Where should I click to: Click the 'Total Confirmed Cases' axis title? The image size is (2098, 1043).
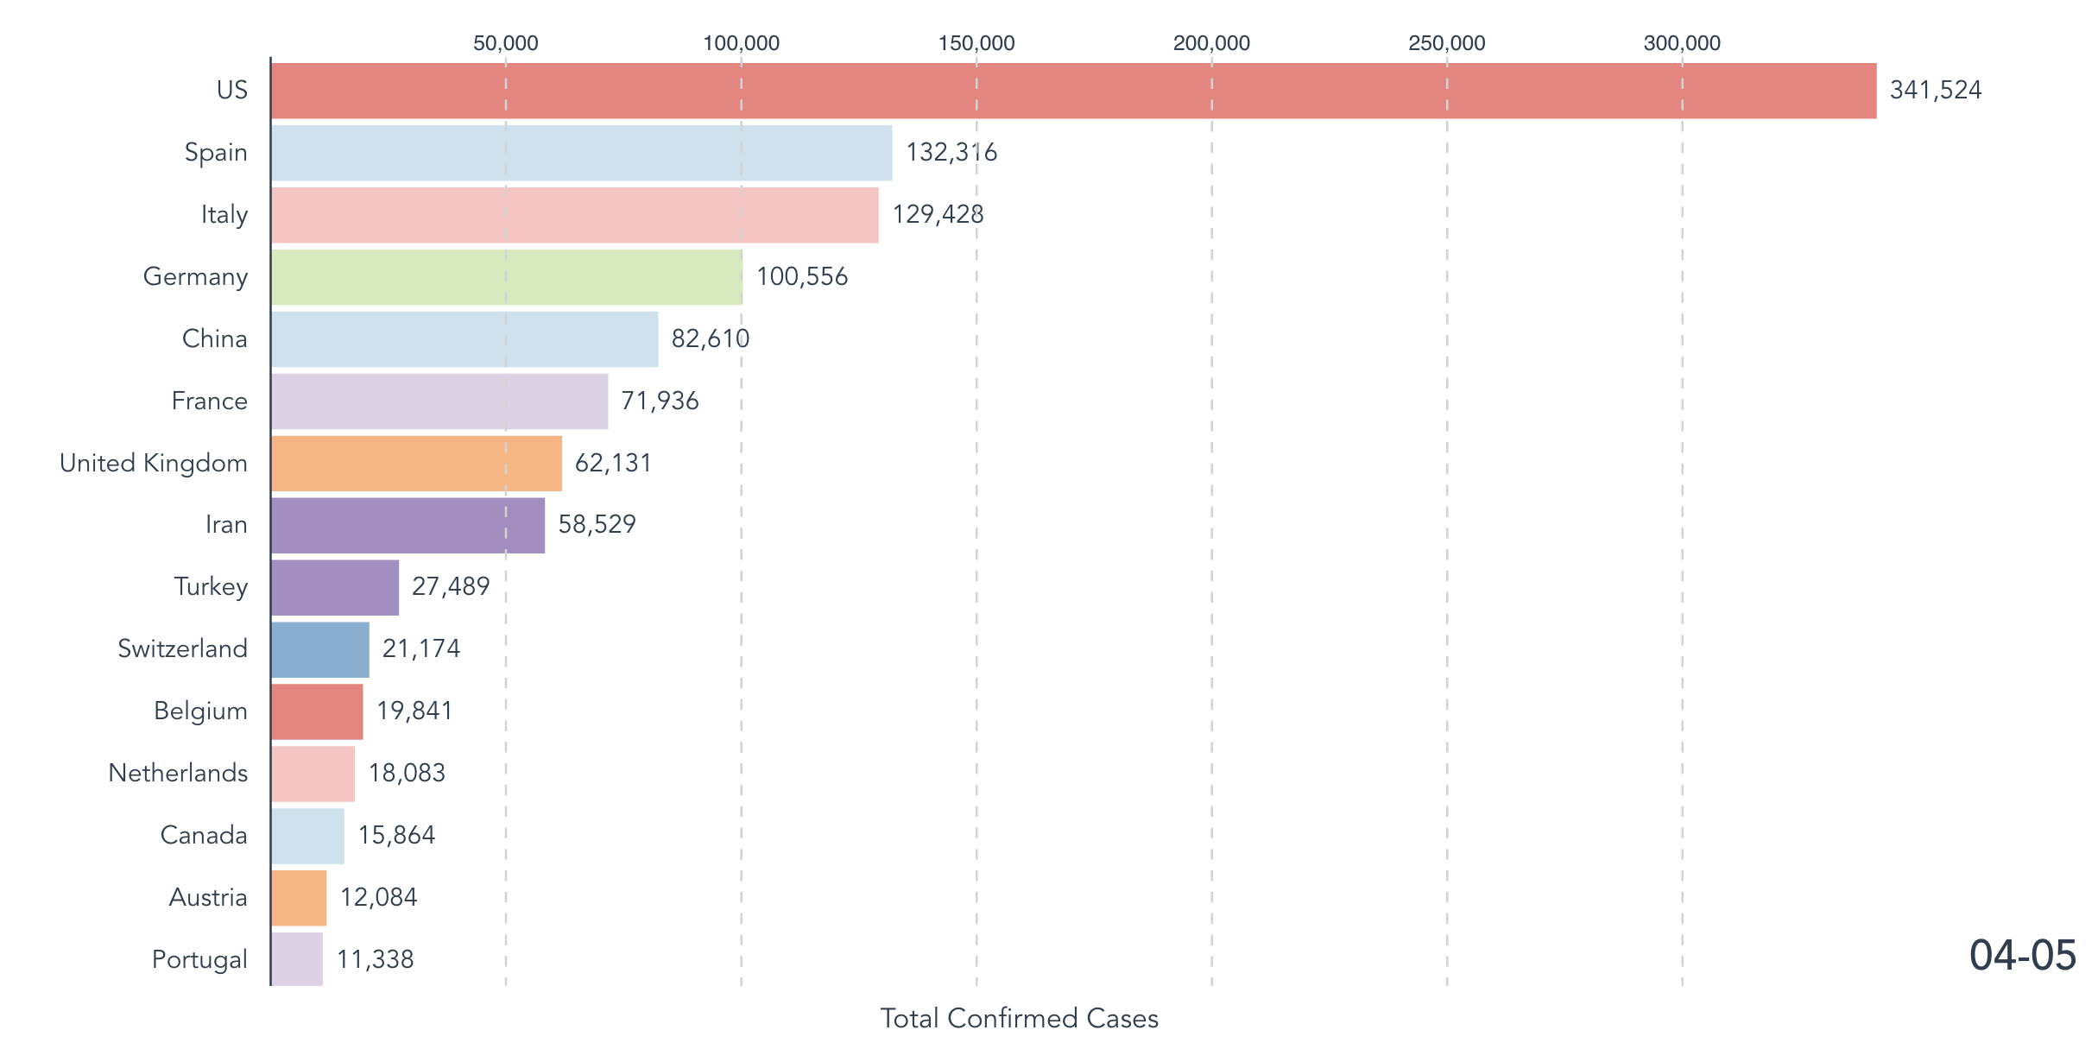[1020, 1019]
